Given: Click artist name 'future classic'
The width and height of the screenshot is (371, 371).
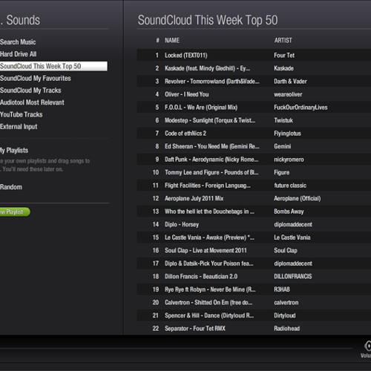Looking at the screenshot, I should coord(290,185).
